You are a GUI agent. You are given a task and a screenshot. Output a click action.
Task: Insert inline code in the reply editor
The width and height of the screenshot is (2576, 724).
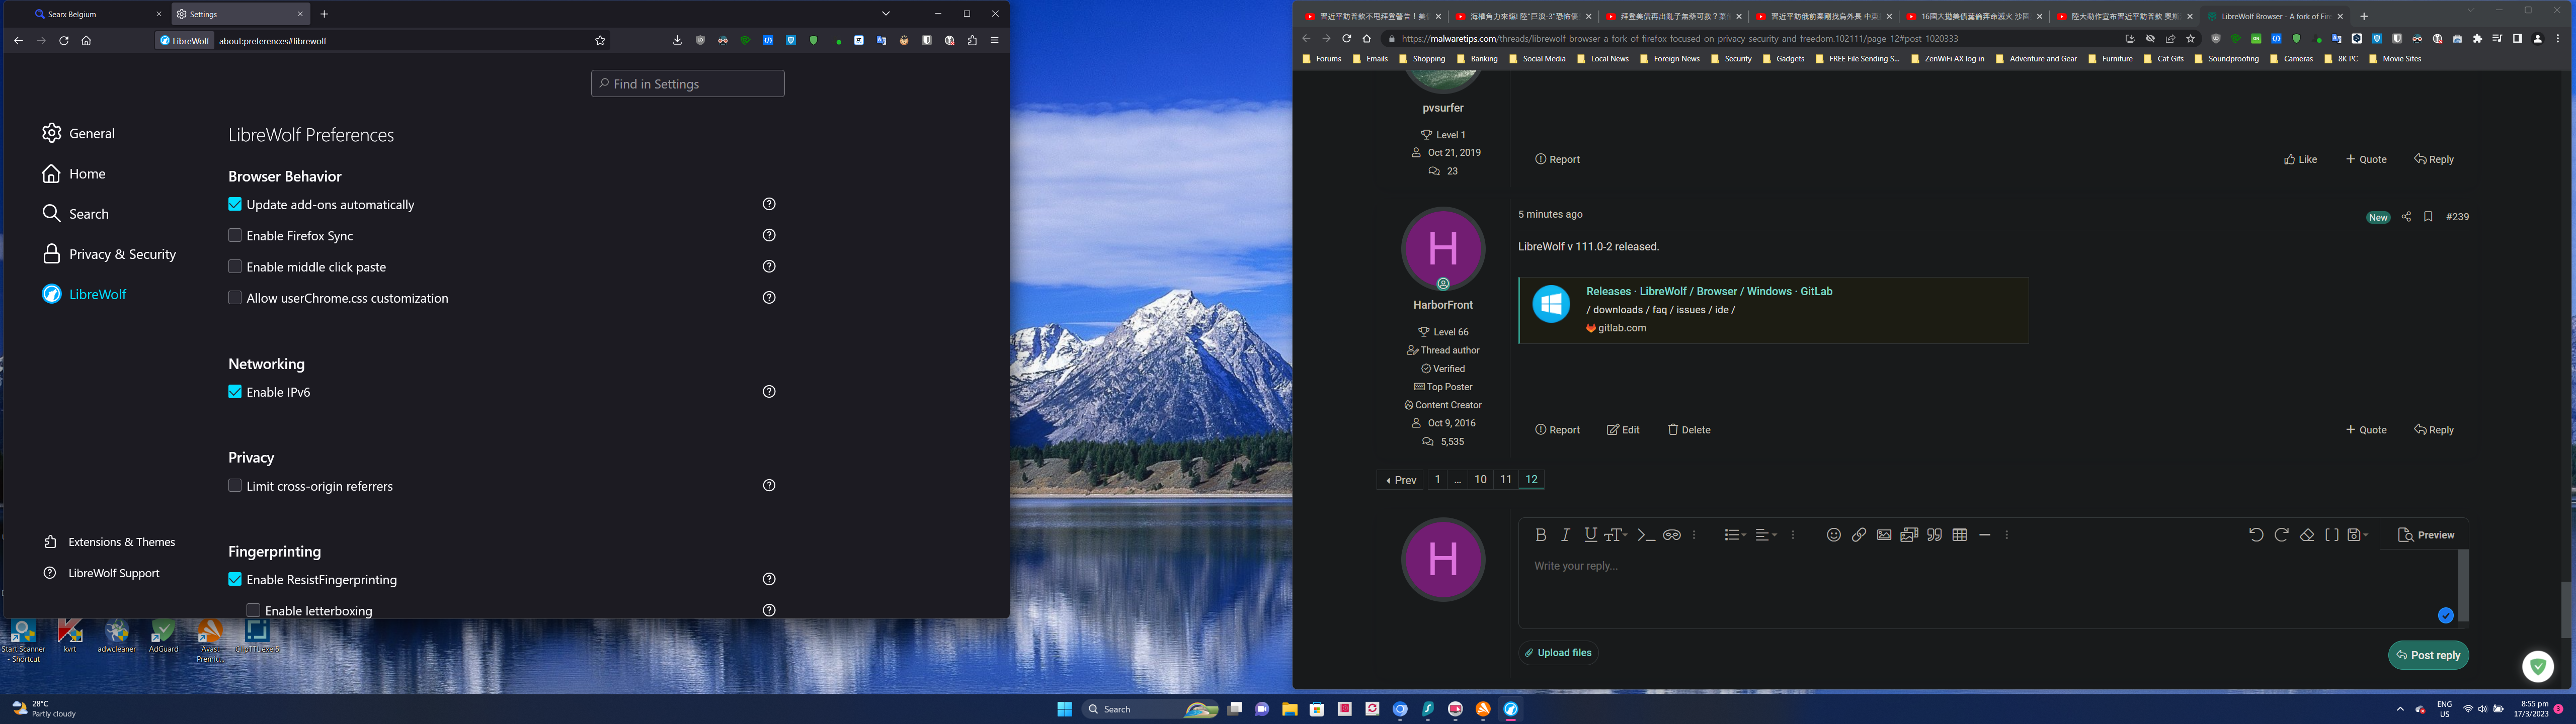1646,535
